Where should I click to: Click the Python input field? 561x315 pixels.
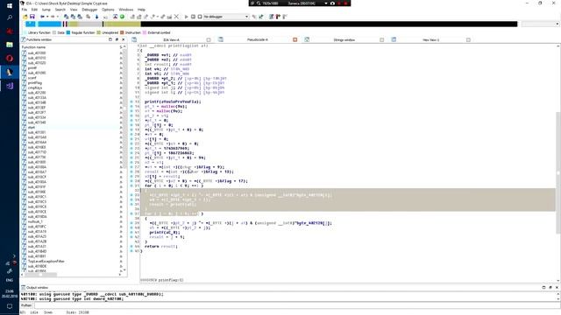tap(296, 305)
